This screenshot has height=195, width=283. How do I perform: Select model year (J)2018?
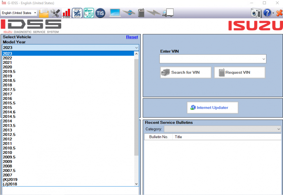(68, 184)
